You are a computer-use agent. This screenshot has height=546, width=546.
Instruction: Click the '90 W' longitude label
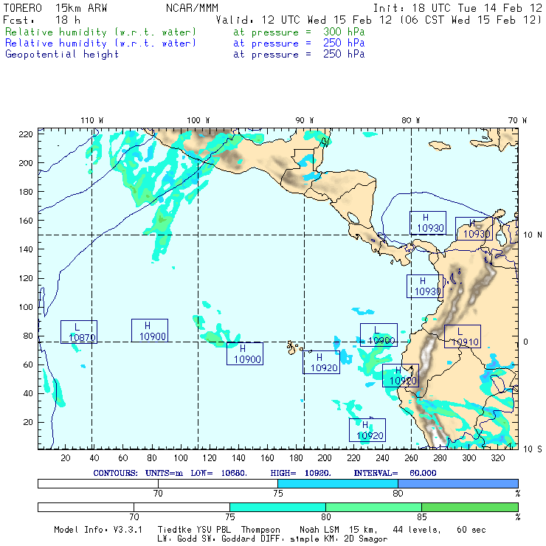304,120
